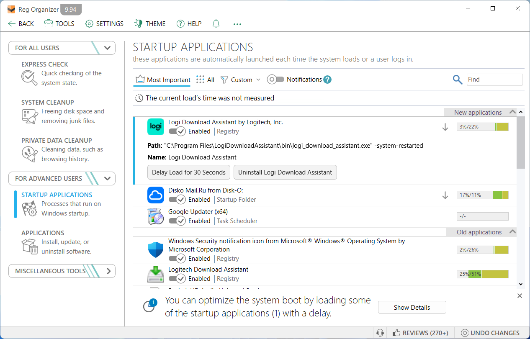Open SYSTEM CLEANUP section
This screenshot has height=339, width=530.
[x=48, y=103]
